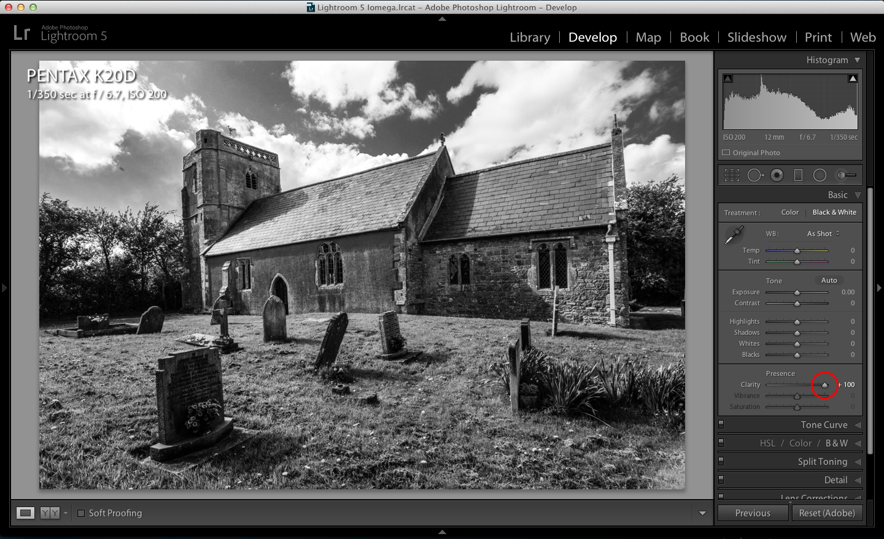Viewport: 884px width, 539px height.
Task: Activate the Red Eye Correction tool
Action: (777, 175)
